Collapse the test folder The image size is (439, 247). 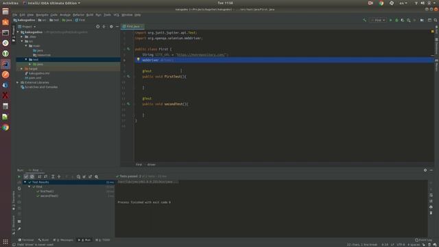tap(26, 60)
